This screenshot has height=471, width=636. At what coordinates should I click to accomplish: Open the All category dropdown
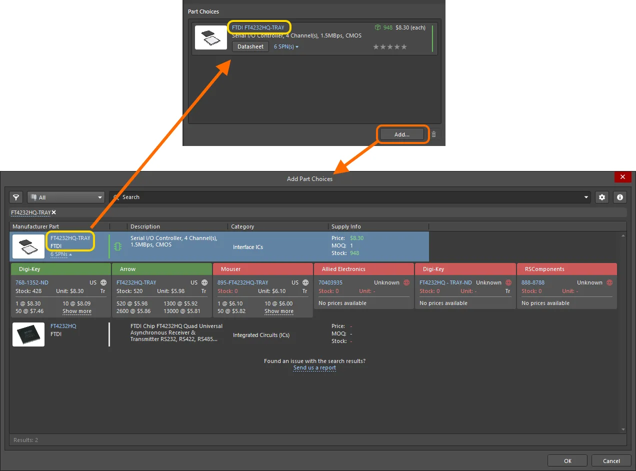pyautogui.click(x=65, y=197)
